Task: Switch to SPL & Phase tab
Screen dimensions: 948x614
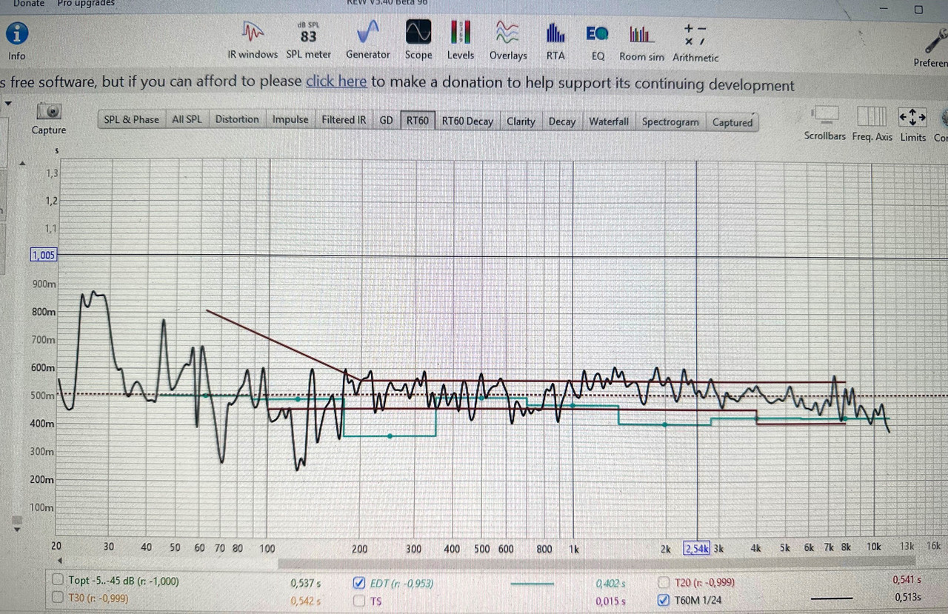Action: [x=131, y=119]
